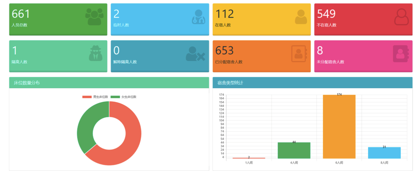Viewport: 416px width, 171px height.
Task: Click the user outline icon on 不在宿人数 card
Action: coord(402,17)
